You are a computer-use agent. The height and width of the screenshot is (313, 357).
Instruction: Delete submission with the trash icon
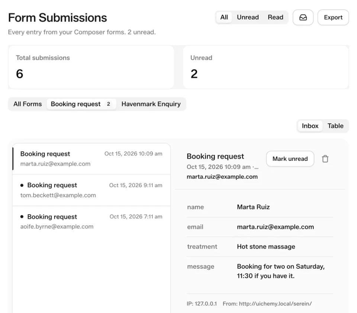click(325, 159)
